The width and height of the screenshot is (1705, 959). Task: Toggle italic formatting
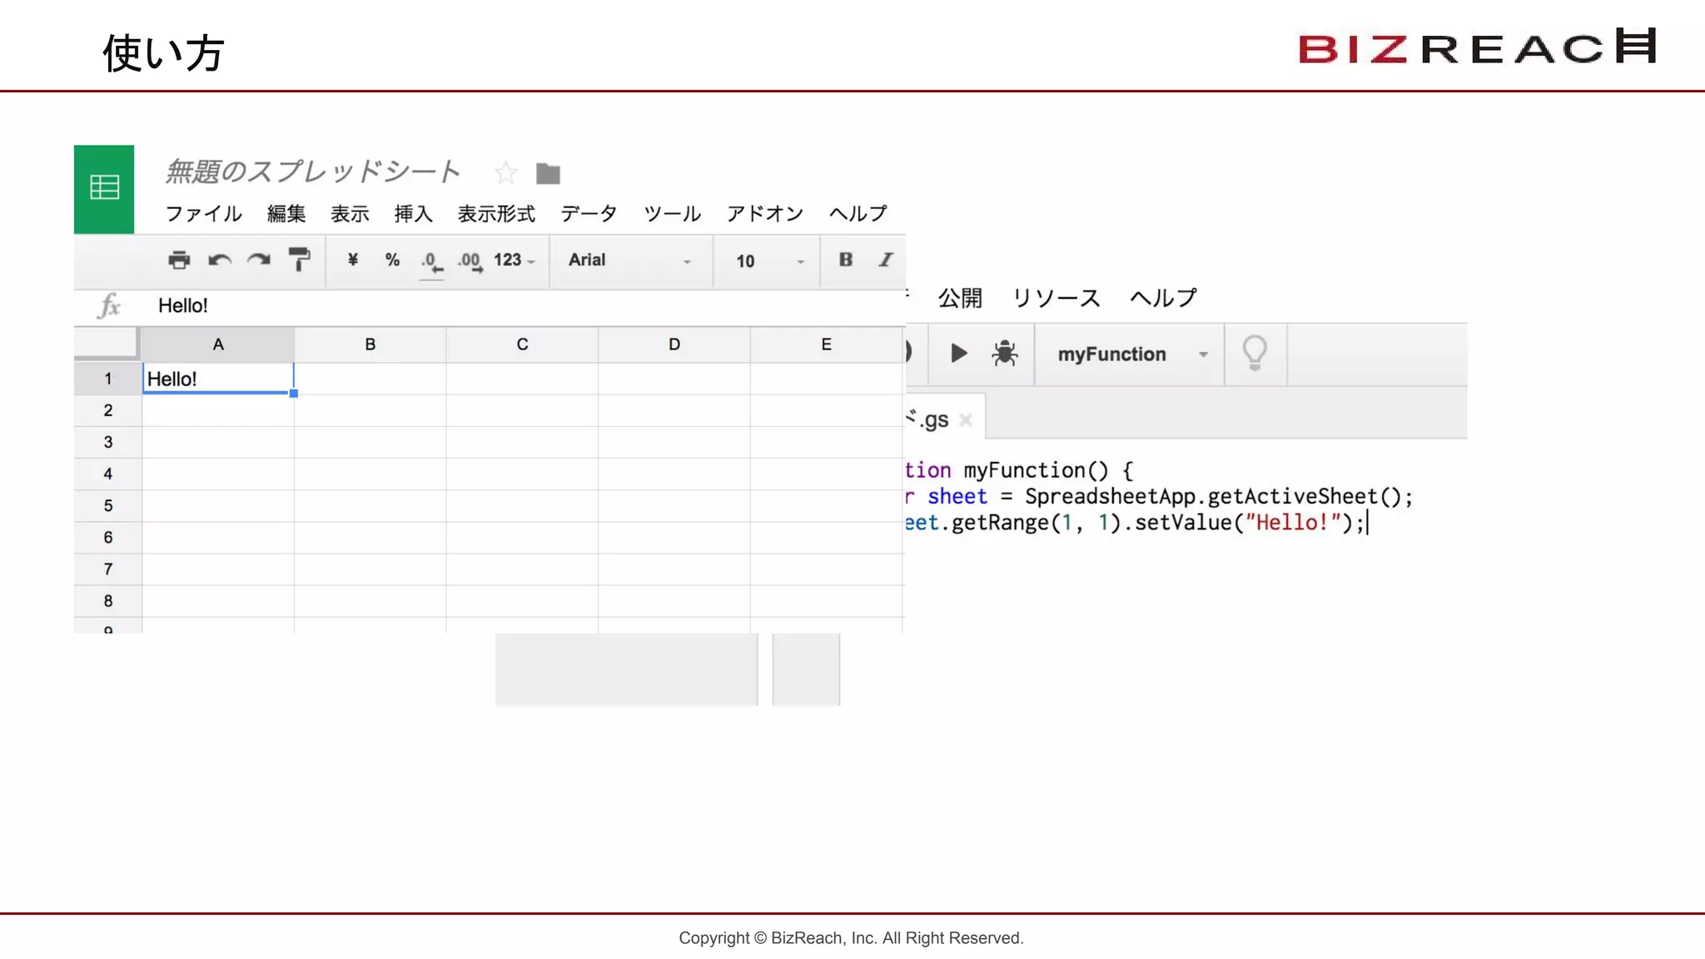886,260
